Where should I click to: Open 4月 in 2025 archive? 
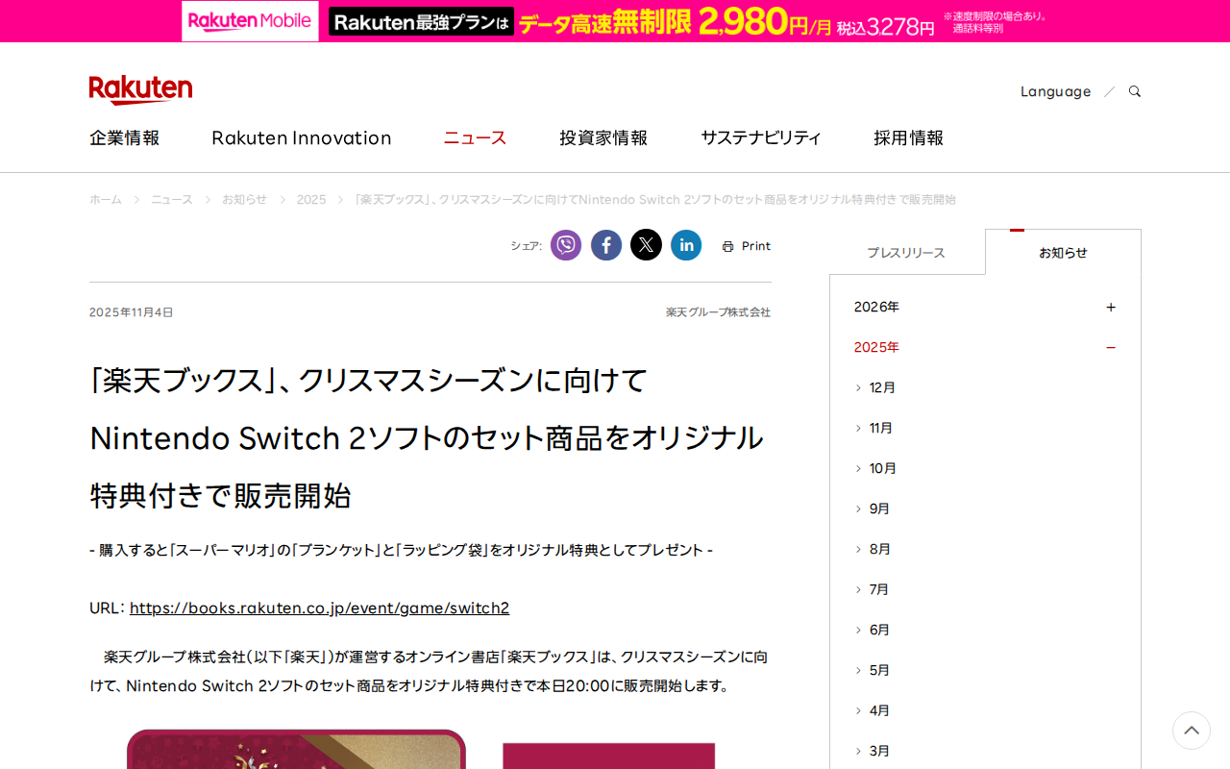(x=879, y=710)
